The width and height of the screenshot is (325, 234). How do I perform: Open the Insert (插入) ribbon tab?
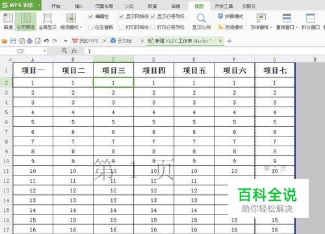click(79, 6)
